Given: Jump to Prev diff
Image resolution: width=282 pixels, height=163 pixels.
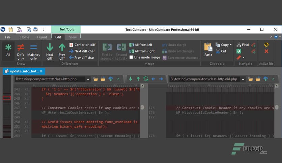Looking at the screenshot, I should 62,52.
